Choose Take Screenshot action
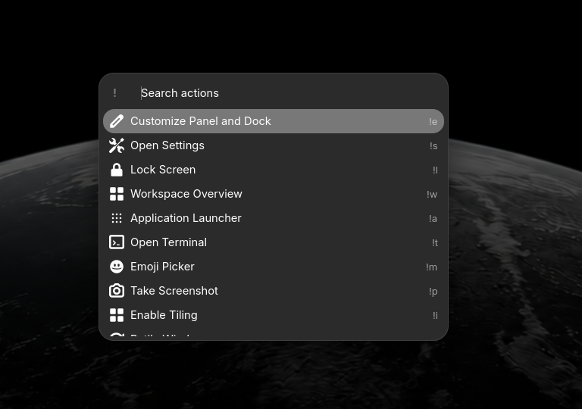This screenshot has width=582, height=409. (x=274, y=291)
